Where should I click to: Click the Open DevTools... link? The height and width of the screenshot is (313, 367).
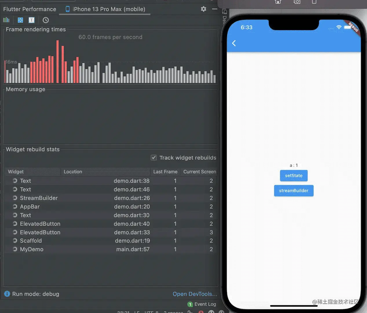coord(195,294)
